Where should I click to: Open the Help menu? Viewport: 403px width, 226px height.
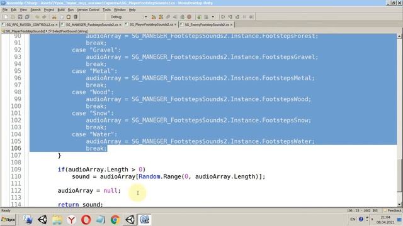point(132,10)
